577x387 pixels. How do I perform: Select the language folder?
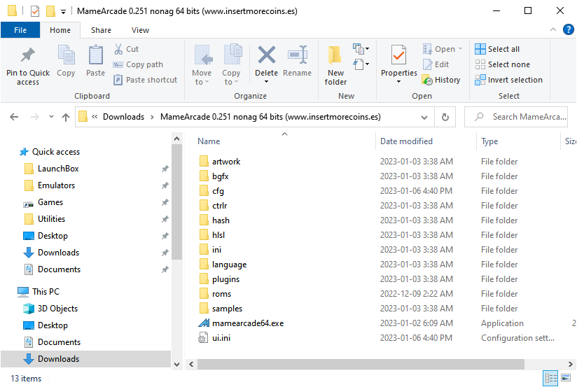[x=223, y=265]
